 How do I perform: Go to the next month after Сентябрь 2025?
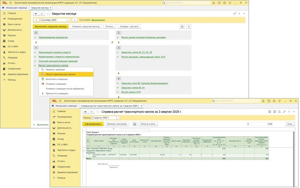75,20
